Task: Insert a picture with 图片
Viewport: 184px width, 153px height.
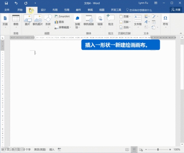Action: 27,20
